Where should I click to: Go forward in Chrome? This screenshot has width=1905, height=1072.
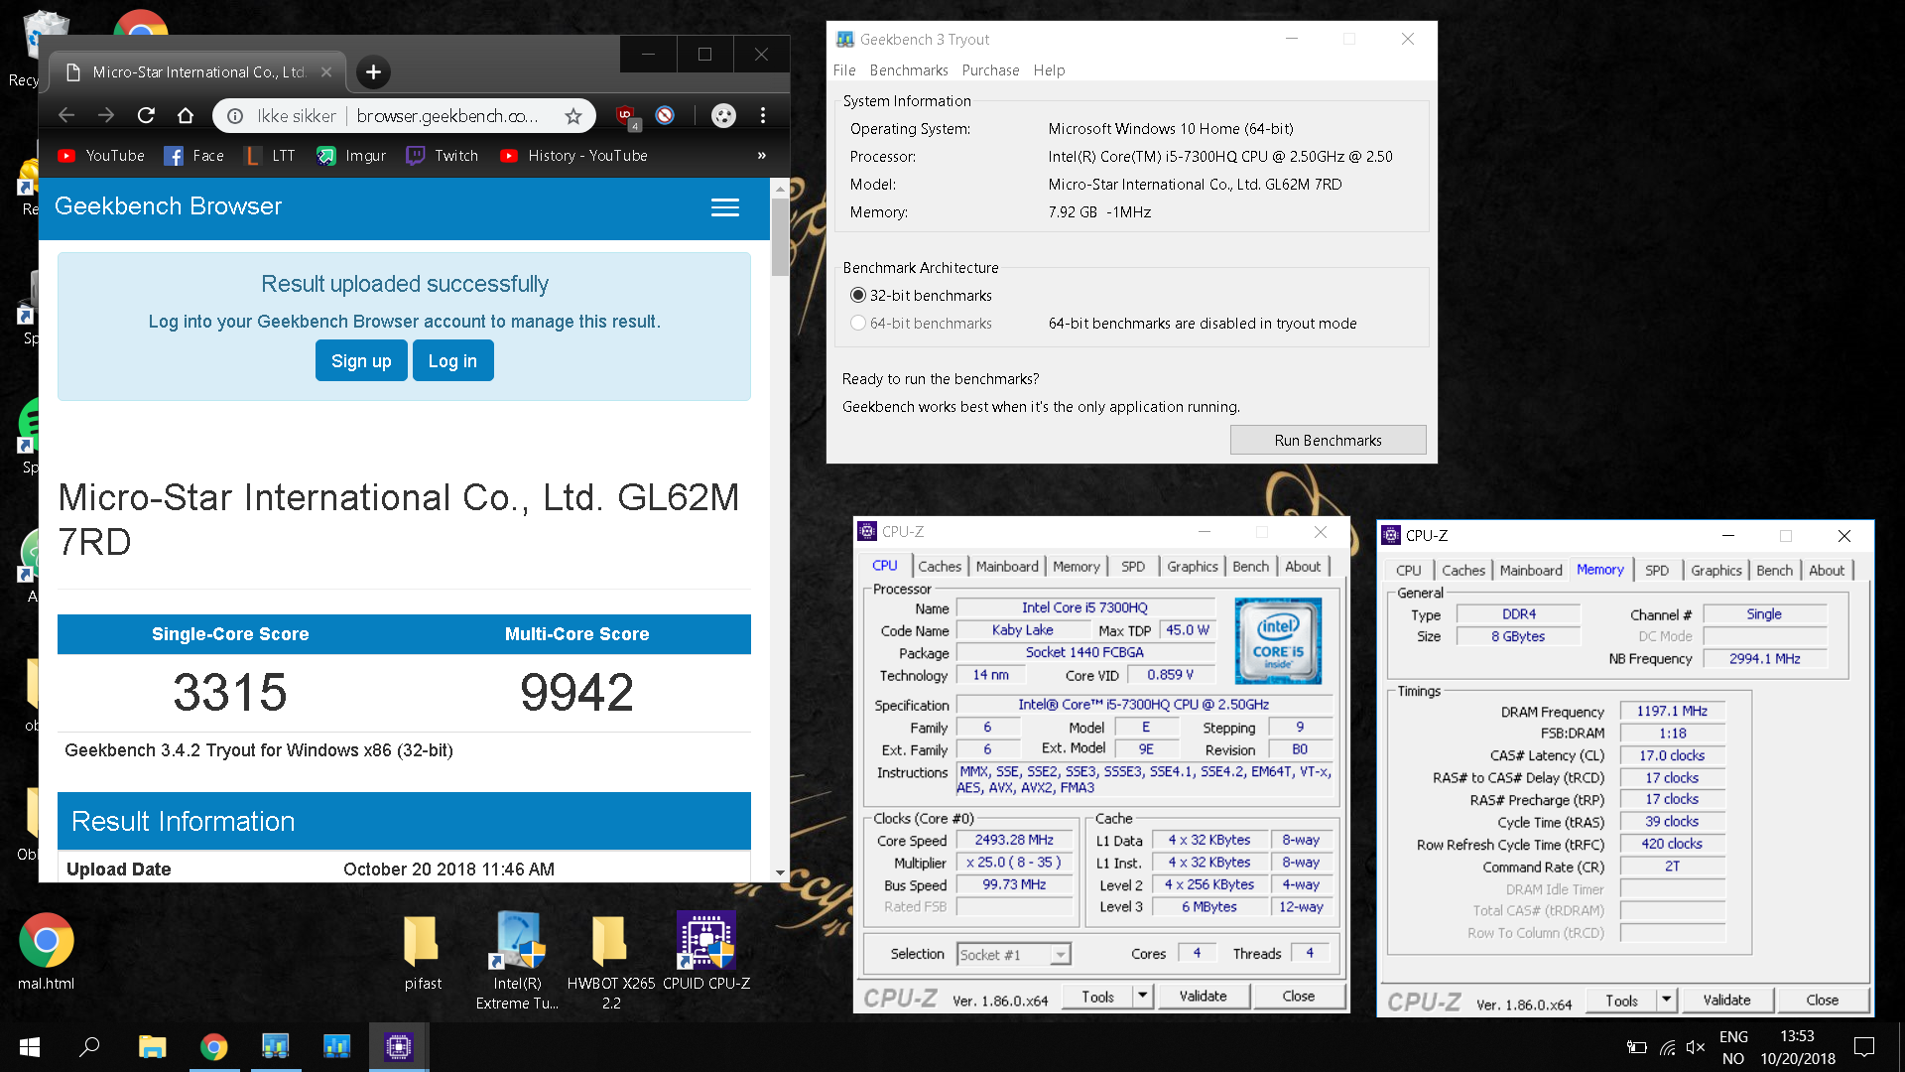(x=106, y=115)
